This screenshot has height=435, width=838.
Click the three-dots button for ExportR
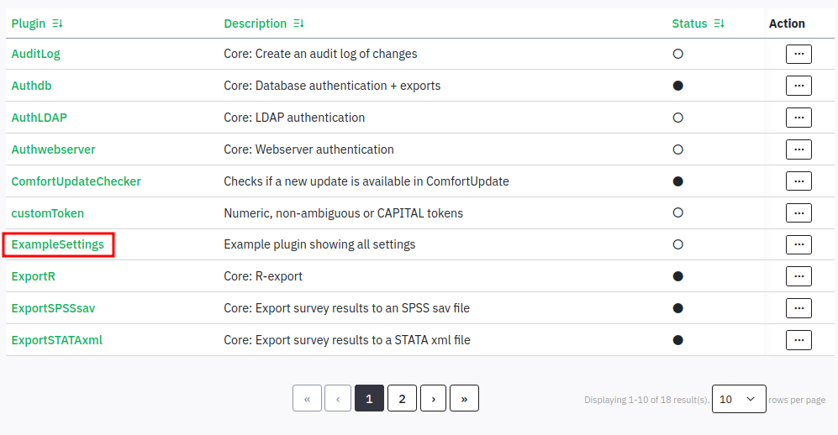pos(798,276)
